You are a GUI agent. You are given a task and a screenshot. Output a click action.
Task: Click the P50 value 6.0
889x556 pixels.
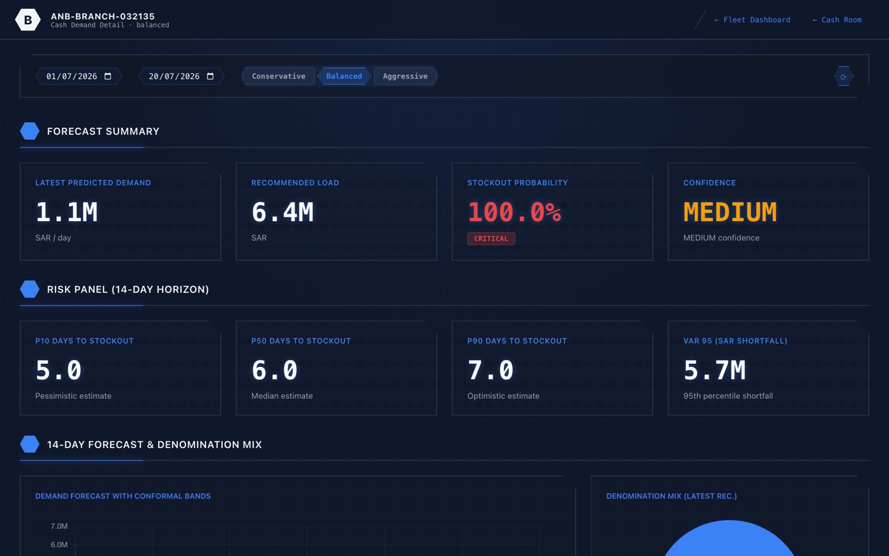tap(275, 370)
